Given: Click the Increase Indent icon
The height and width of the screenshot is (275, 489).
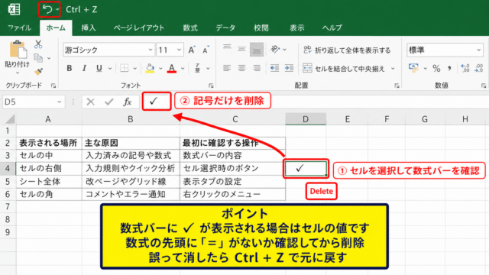Looking at the screenshot, I should [x=289, y=68].
